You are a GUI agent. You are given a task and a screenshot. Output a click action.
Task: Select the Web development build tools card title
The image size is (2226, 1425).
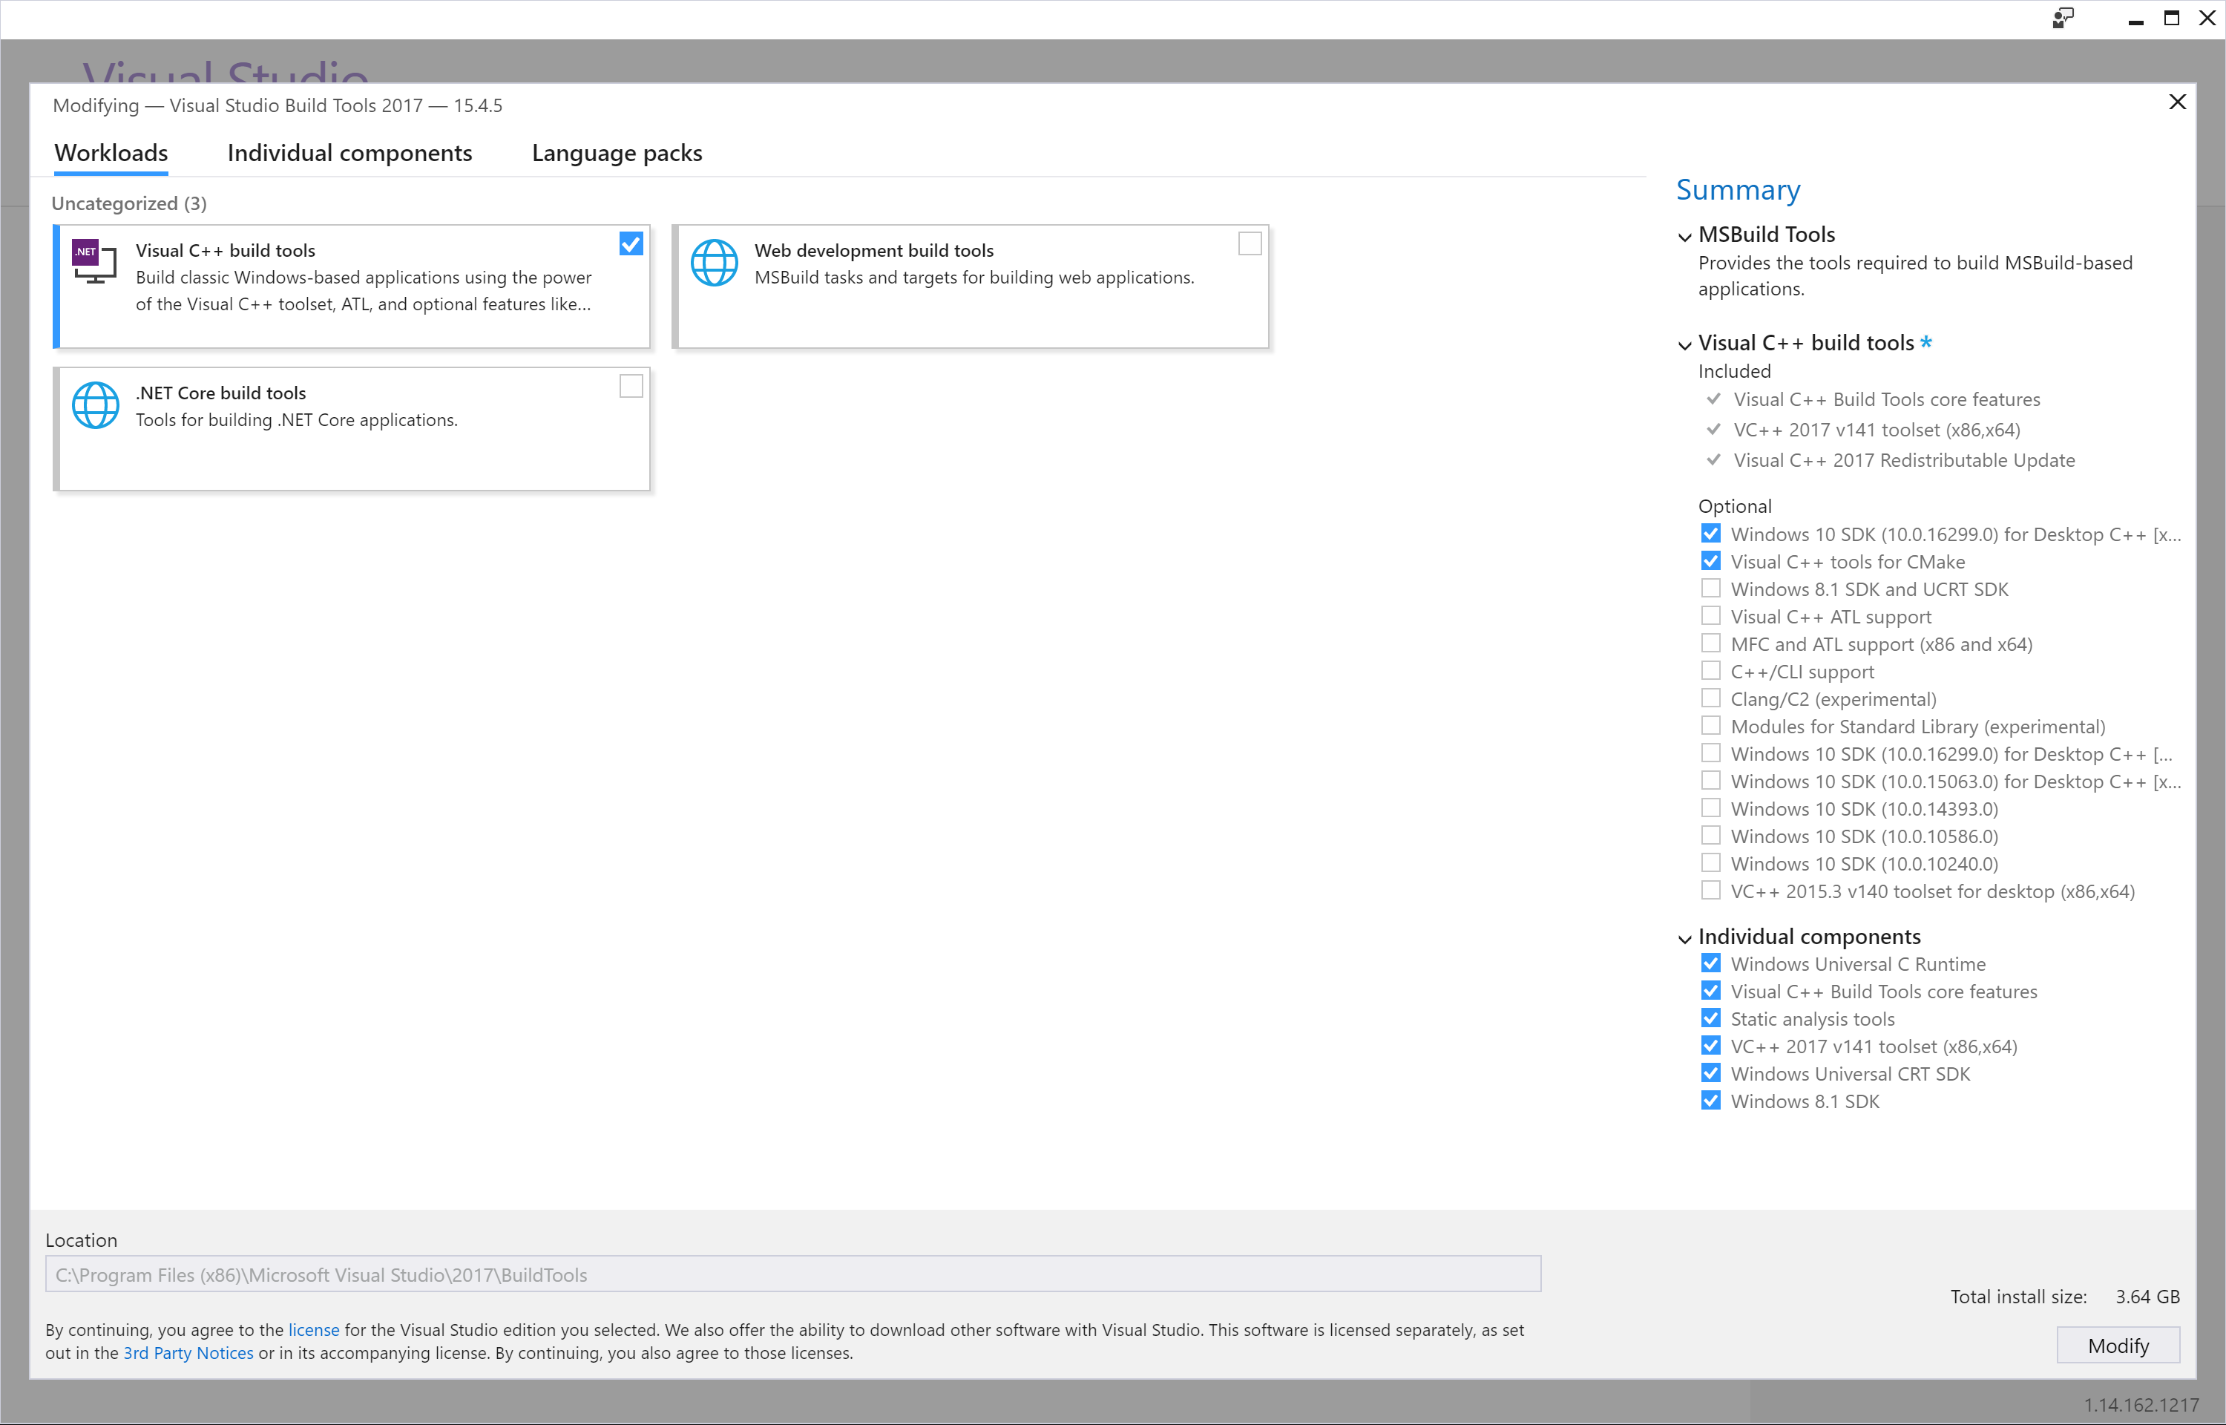coord(873,250)
